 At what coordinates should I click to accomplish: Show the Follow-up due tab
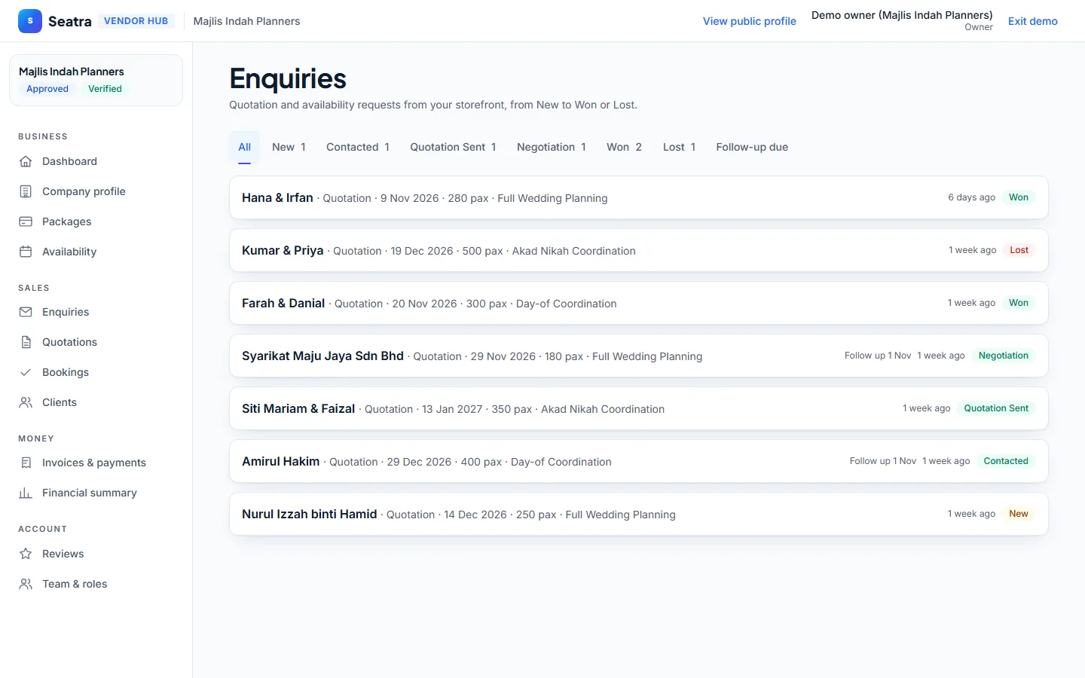tap(752, 147)
